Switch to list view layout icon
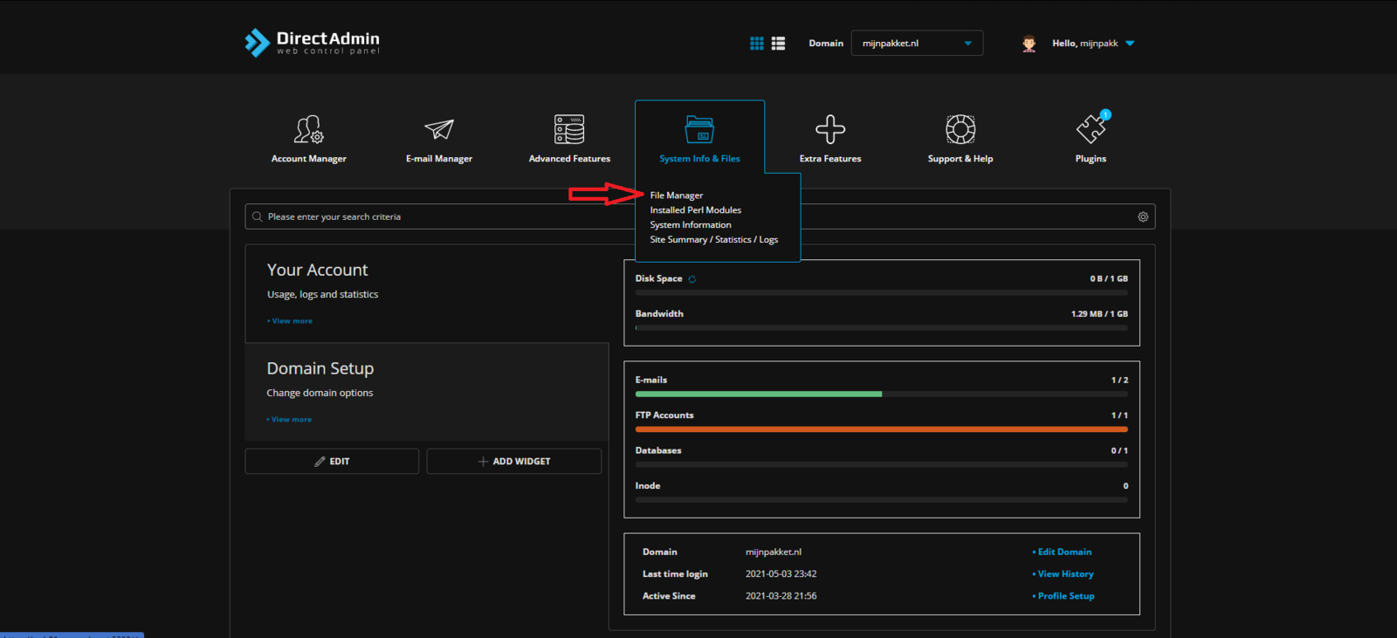This screenshot has height=638, width=1397. point(778,44)
